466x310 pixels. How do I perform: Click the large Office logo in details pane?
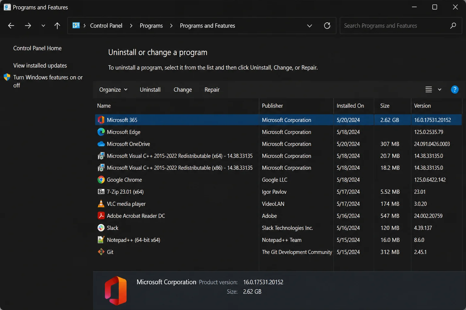(x=116, y=291)
